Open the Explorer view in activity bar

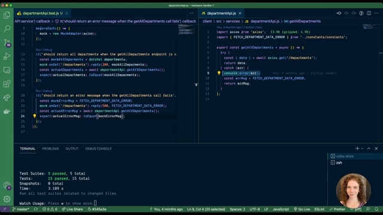(7, 15)
